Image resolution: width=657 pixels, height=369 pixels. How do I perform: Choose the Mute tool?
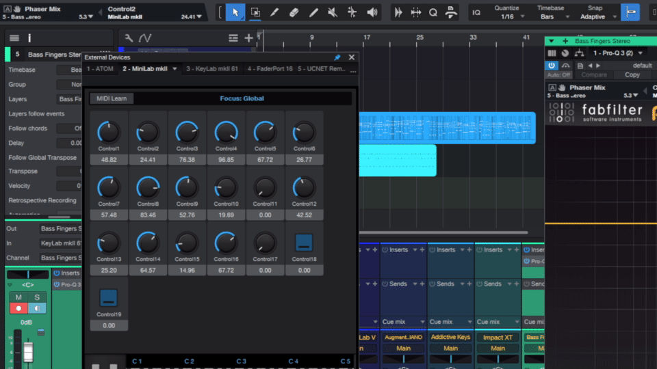333,12
